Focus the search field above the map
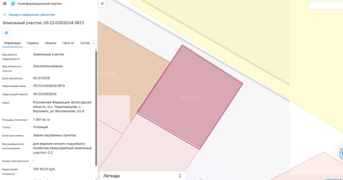The height and width of the screenshot is (180, 343). [x=325, y=5]
